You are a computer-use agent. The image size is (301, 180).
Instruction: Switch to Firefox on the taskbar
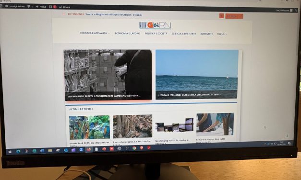point(89,149)
